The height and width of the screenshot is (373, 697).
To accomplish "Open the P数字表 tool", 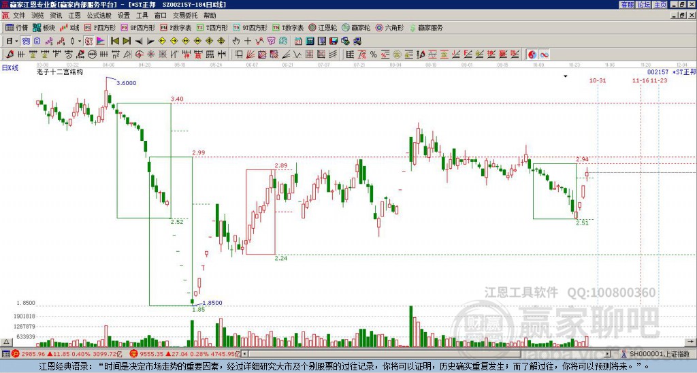I will tap(176, 27).
